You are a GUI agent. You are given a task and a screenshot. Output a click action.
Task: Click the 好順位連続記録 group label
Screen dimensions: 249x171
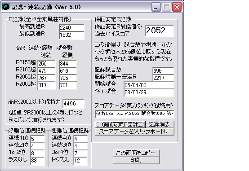(x=27, y=131)
